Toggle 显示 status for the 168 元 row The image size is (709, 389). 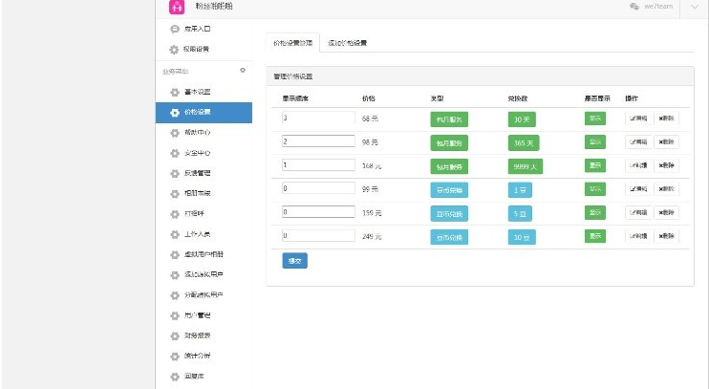click(595, 165)
